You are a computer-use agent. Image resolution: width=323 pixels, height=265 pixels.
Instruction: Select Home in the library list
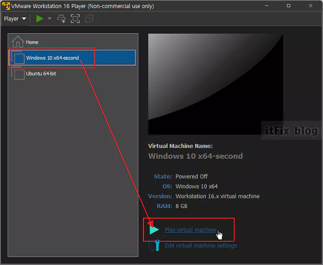[72, 42]
